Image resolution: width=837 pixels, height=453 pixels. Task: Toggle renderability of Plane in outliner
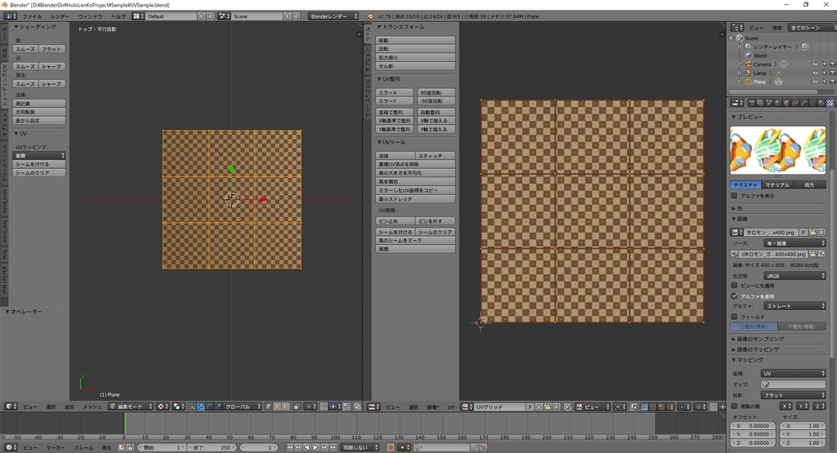click(x=833, y=82)
